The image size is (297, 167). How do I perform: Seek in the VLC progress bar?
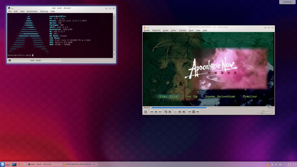209,108
